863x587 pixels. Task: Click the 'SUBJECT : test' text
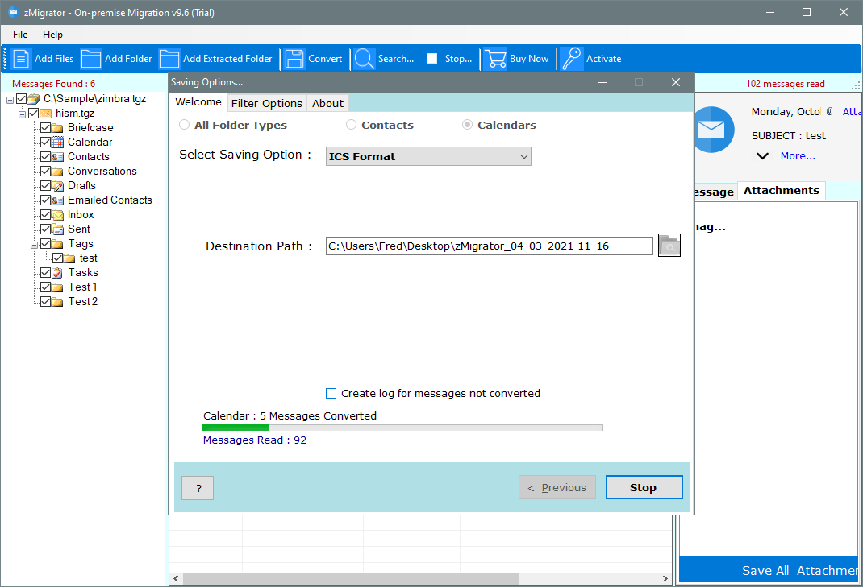tap(789, 136)
